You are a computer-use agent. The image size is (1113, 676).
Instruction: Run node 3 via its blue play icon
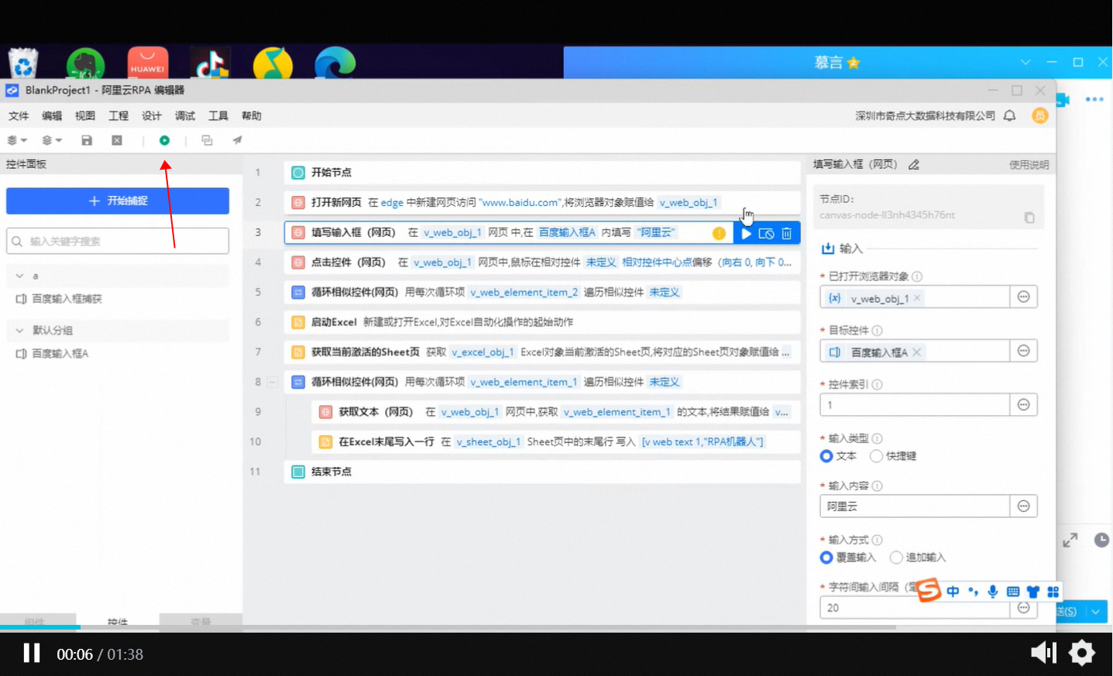(746, 233)
